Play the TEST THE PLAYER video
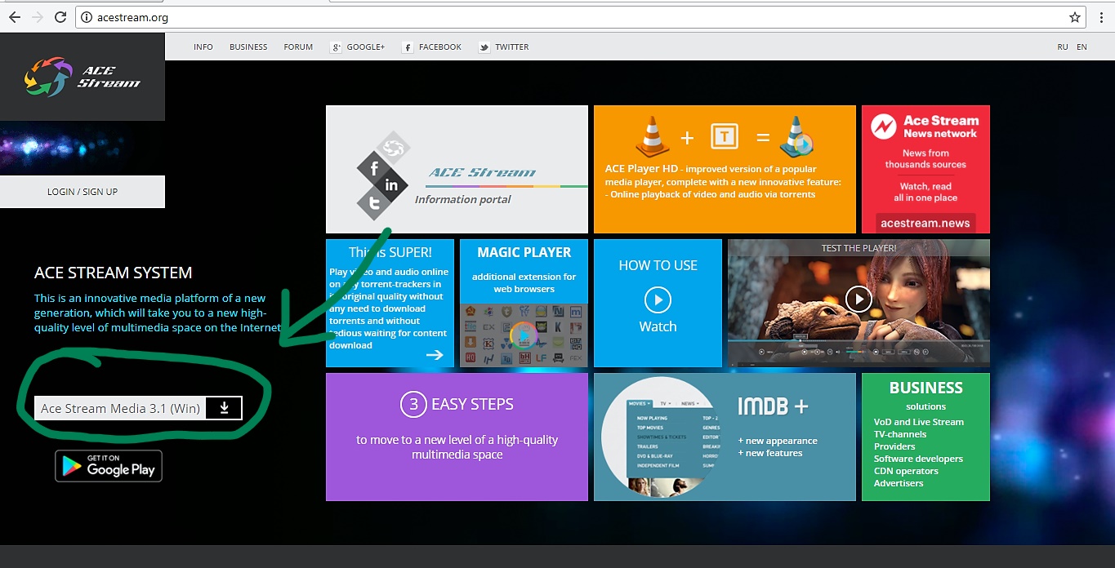This screenshot has height=568, width=1115. pos(858,300)
